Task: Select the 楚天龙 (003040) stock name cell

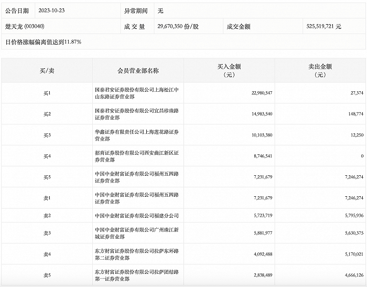Action: (x=25, y=26)
